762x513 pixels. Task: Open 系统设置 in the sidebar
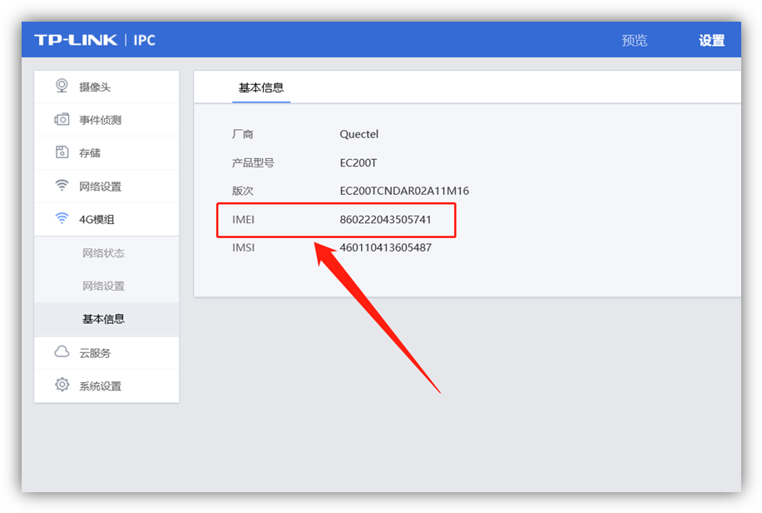click(x=106, y=386)
